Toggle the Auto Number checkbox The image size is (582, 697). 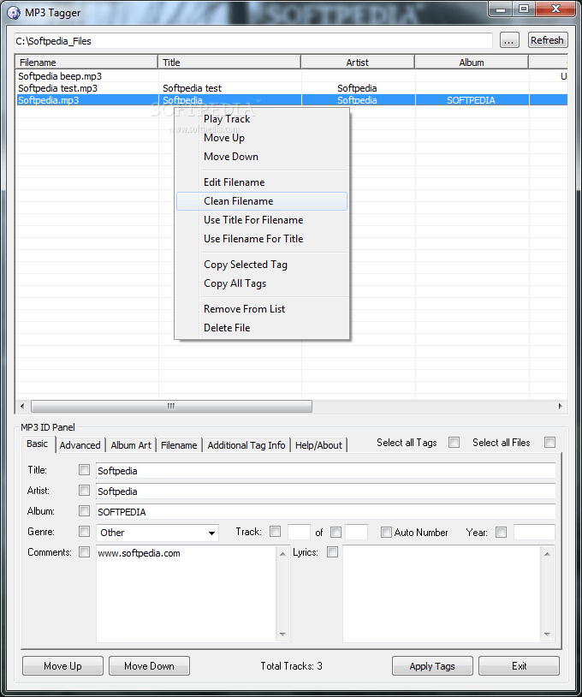(386, 532)
